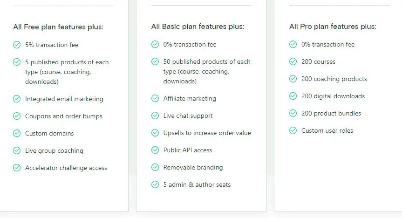Click the 5 admin & author seats text
Viewport: 402px width, 218px height.
[x=197, y=184]
